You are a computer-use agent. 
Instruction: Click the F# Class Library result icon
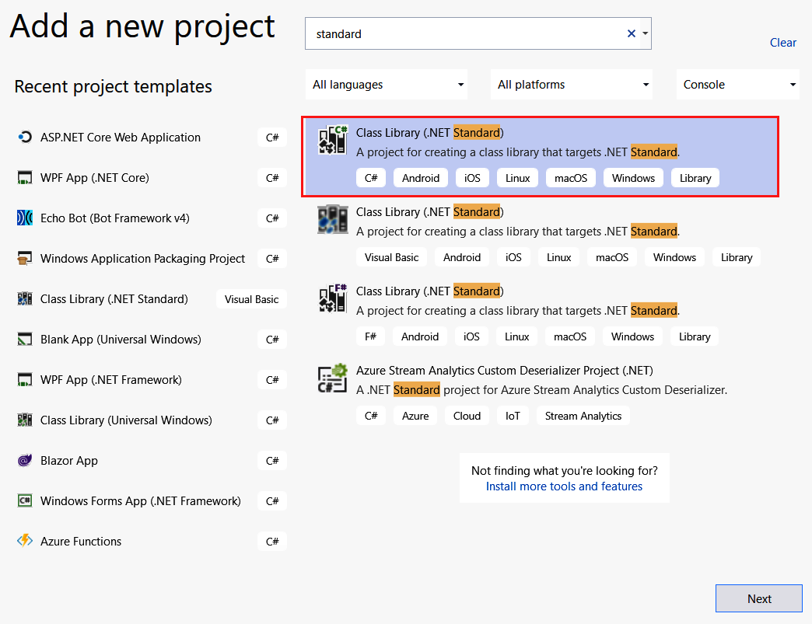tap(332, 298)
